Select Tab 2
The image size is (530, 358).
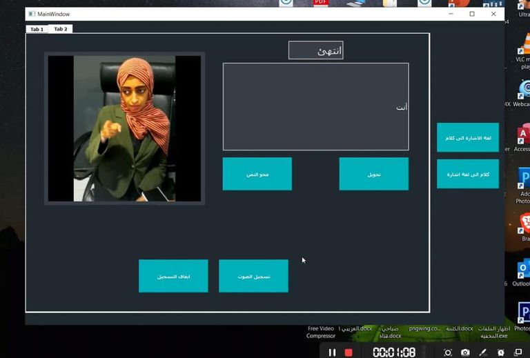point(61,29)
